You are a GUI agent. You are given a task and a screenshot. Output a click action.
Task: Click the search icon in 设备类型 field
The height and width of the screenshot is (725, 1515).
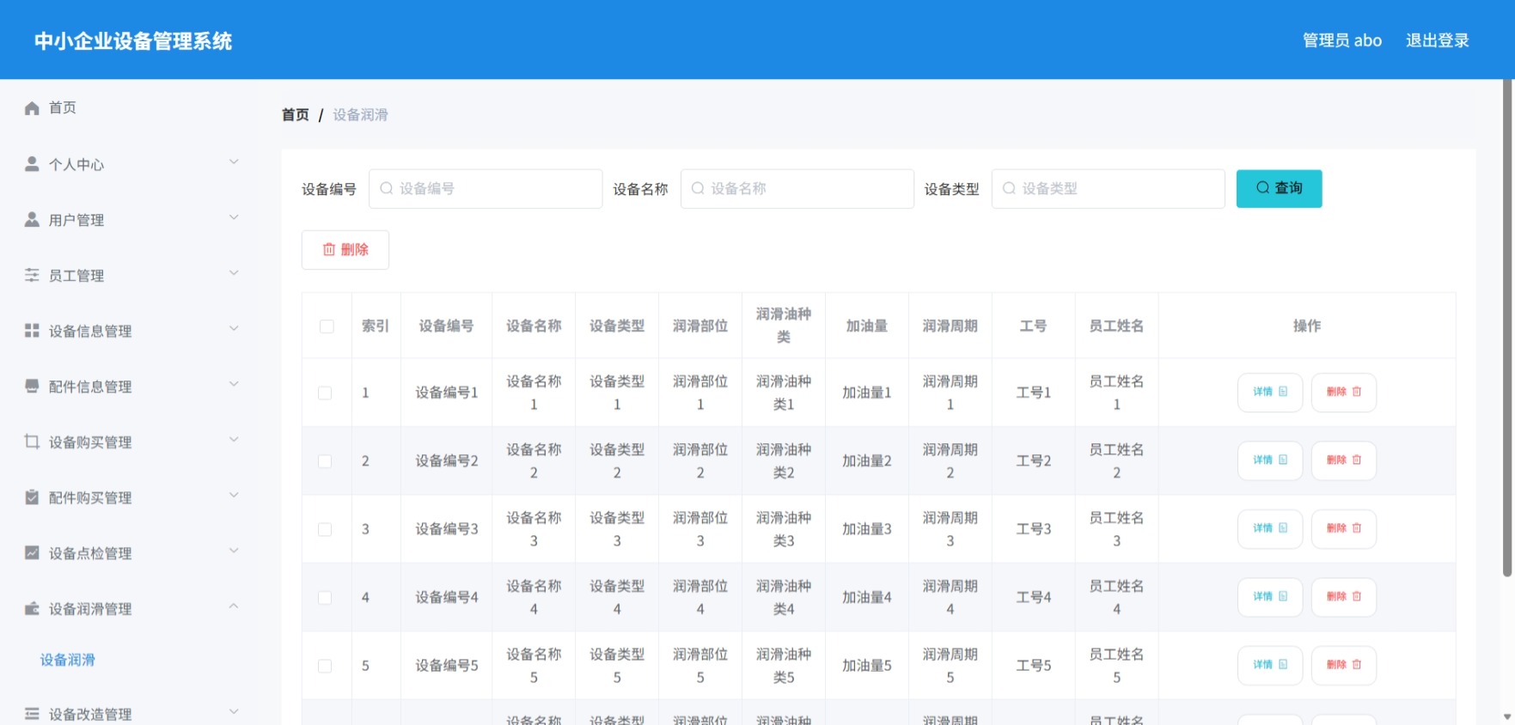[x=1009, y=188]
